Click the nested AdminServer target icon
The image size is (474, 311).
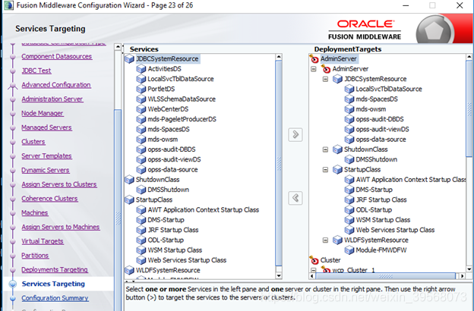tap(326, 69)
